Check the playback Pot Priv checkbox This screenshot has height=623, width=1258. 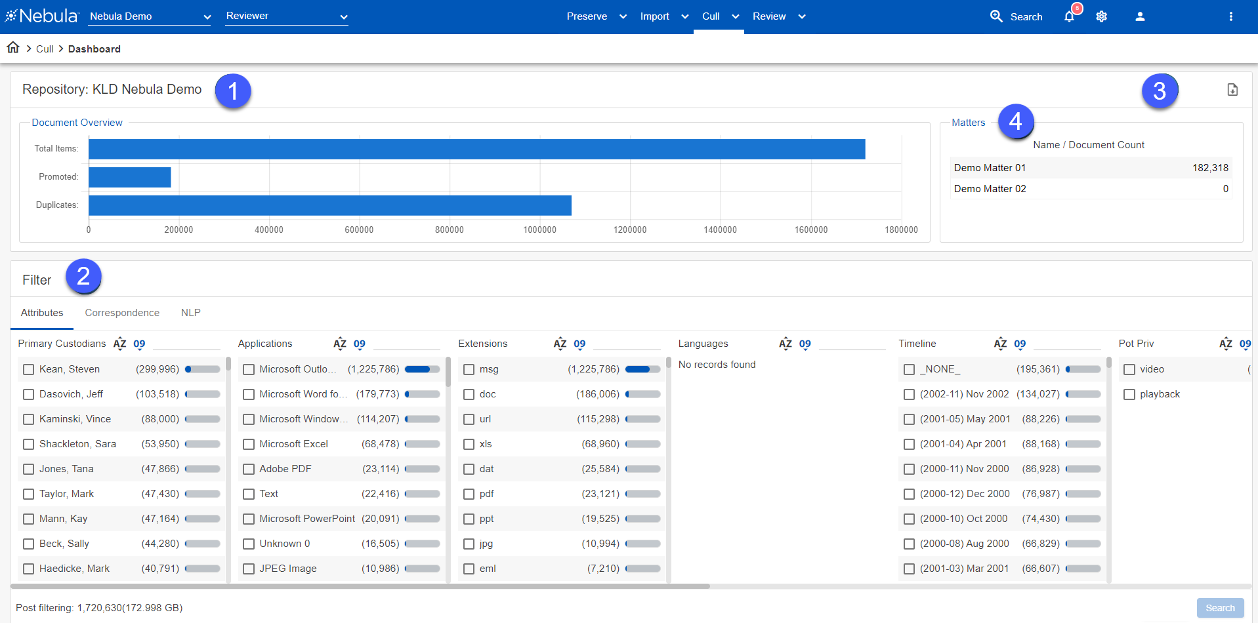1129,394
